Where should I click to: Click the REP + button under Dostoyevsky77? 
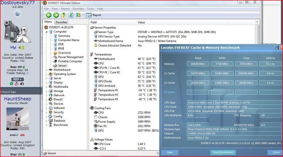(x=17, y=79)
